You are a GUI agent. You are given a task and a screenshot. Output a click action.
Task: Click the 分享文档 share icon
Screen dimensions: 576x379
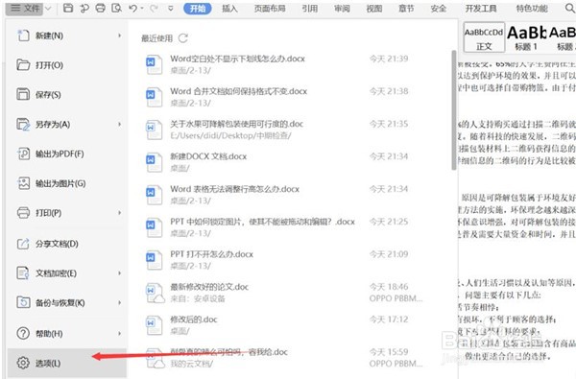pyautogui.click(x=23, y=244)
